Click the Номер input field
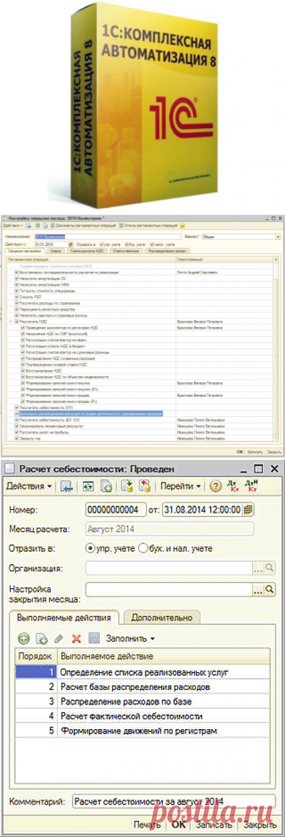Viewport: 285px width, 837px height. coord(116,510)
